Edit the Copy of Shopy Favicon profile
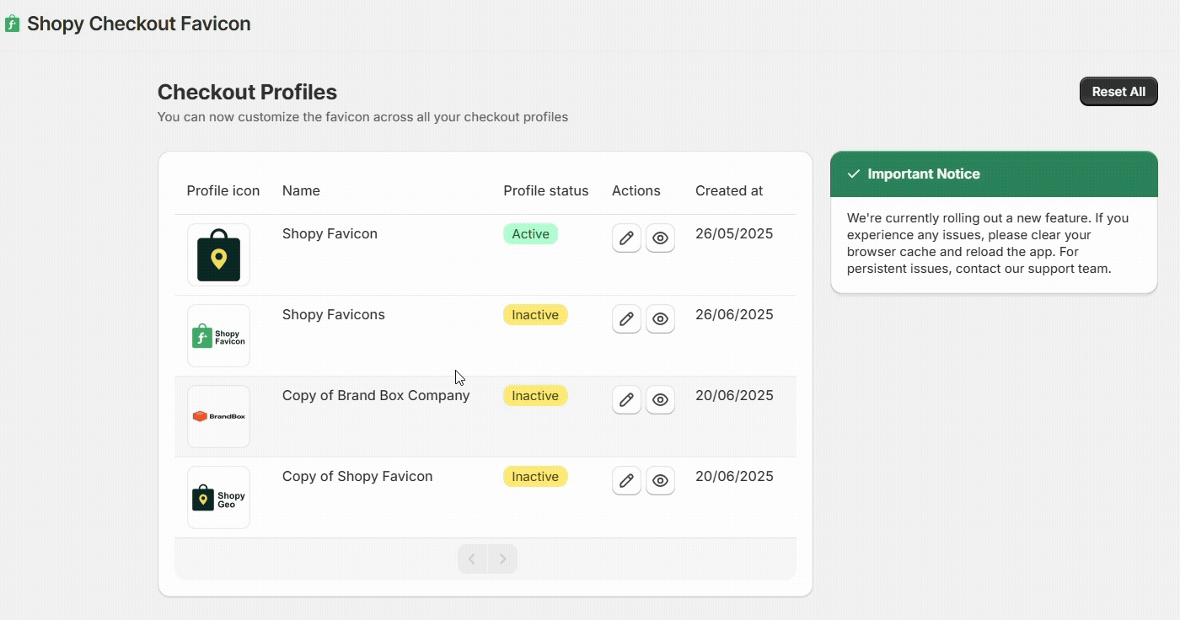 pyautogui.click(x=626, y=481)
